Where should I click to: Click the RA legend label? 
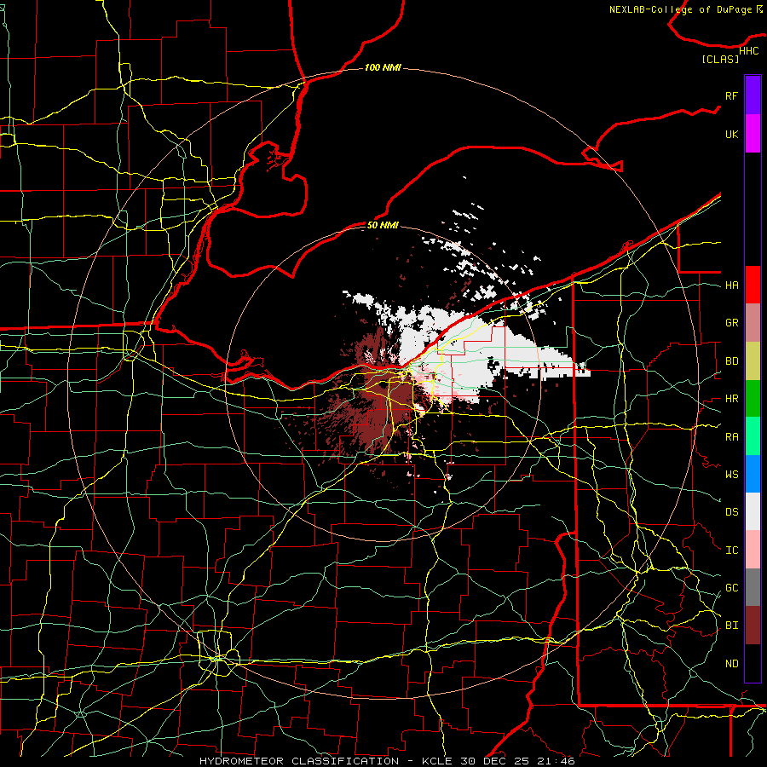(x=731, y=436)
